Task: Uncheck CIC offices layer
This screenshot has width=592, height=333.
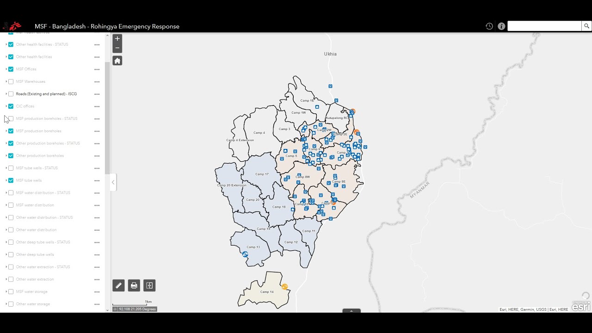Action: pos(11,106)
